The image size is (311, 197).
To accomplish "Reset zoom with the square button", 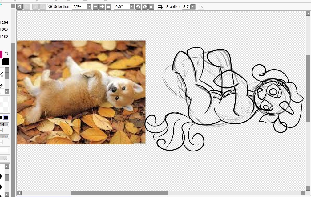I will coord(108,6).
